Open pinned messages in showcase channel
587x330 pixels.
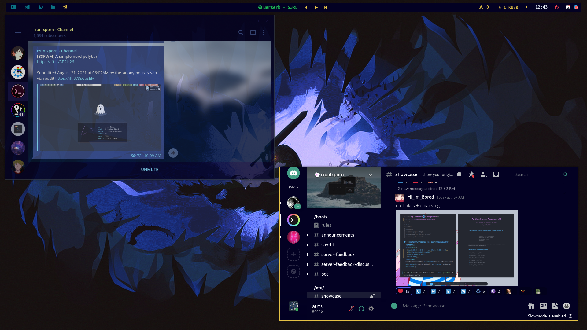(x=471, y=174)
